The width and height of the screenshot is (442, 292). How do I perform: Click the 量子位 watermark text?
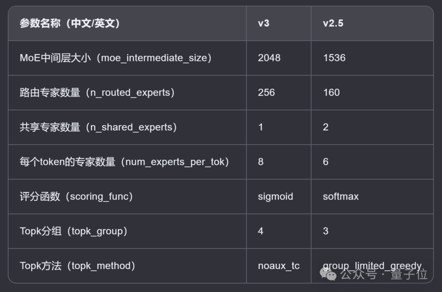pyautogui.click(x=409, y=274)
